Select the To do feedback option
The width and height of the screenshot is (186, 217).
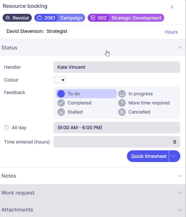pos(61,94)
